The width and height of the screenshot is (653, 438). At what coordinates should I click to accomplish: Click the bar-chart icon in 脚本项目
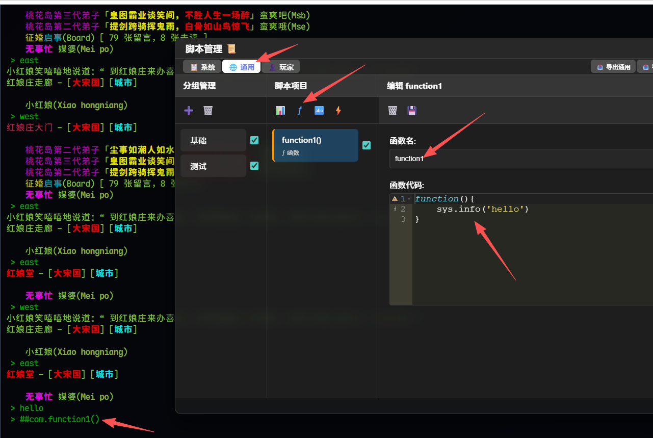pyautogui.click(x=280, y=110)
